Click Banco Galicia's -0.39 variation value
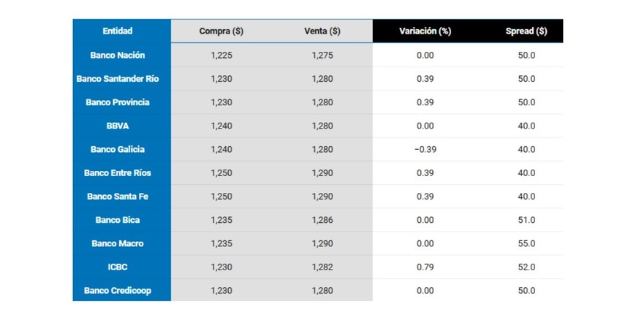This screenshot has height=320, width=636. [425, 149]
